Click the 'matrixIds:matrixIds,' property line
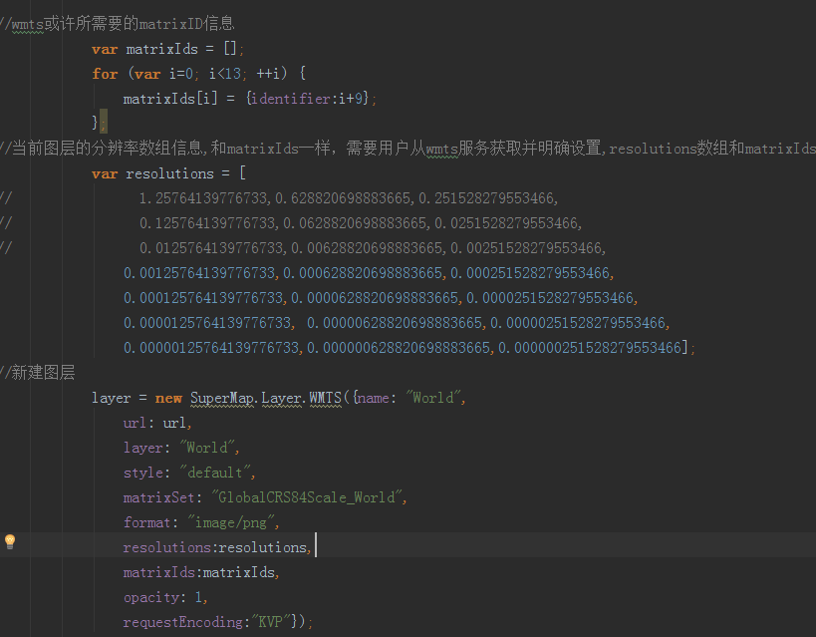The image size is (816, 637). [x=201, y=572]
